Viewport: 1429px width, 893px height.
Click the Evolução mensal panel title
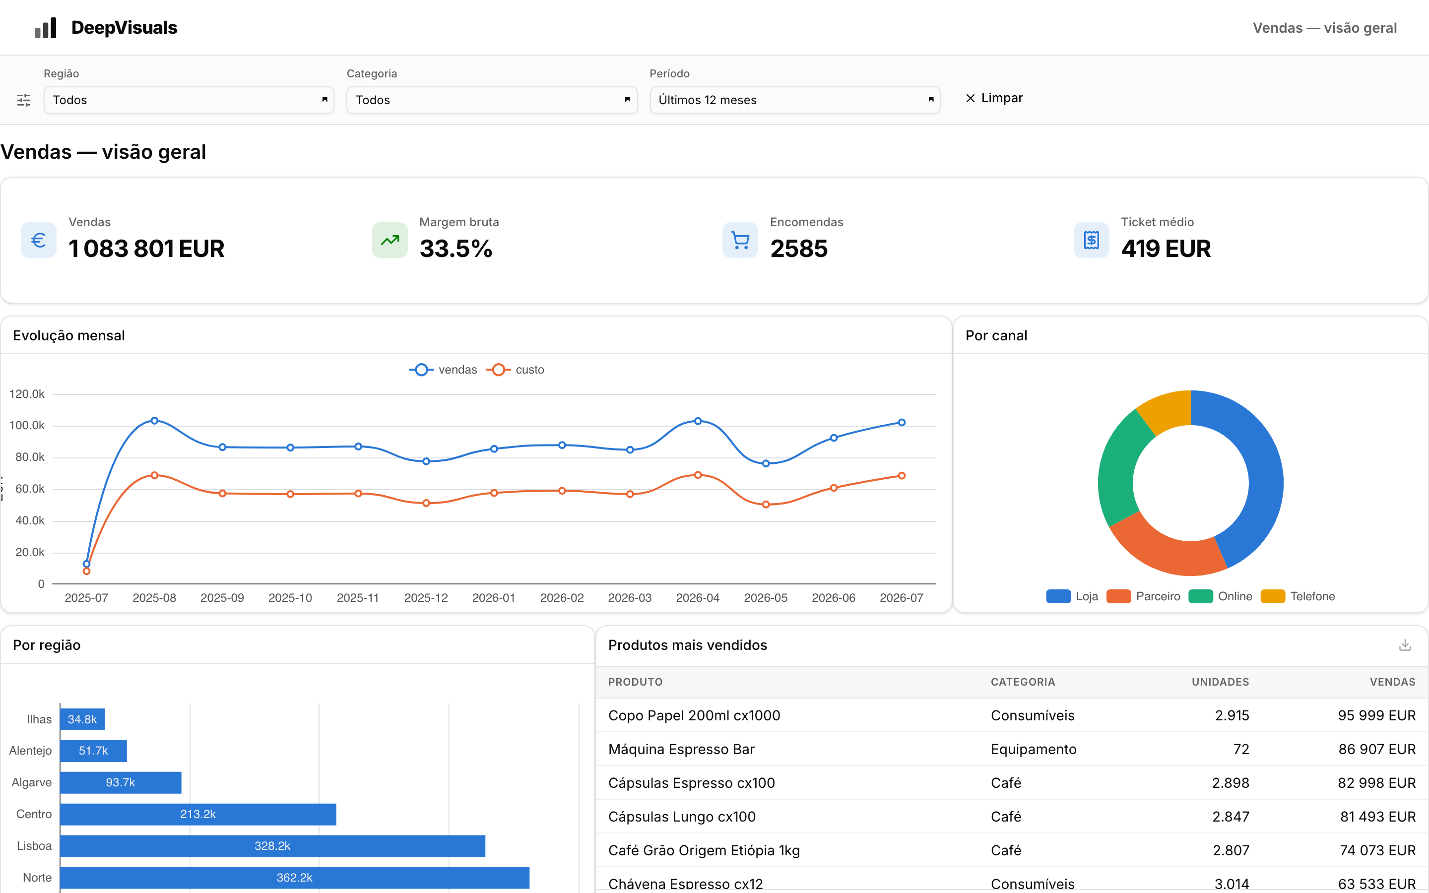(68, 335)
